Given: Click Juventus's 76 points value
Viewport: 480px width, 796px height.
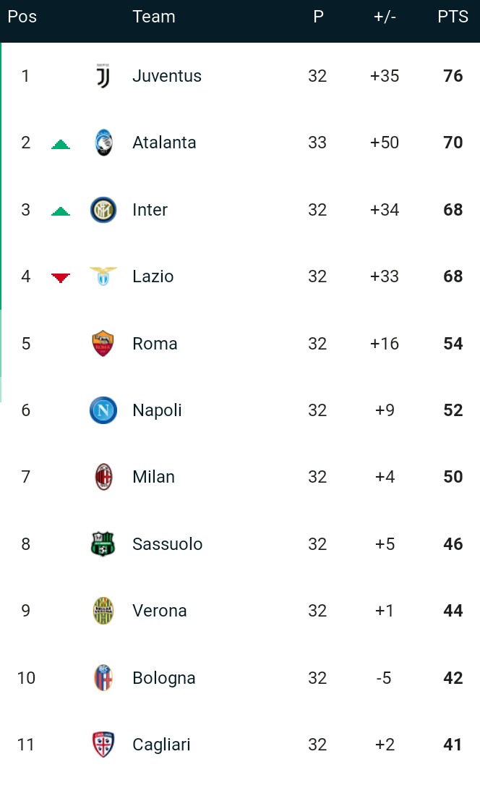Looking at the screenshot, I should coord(453,76).
